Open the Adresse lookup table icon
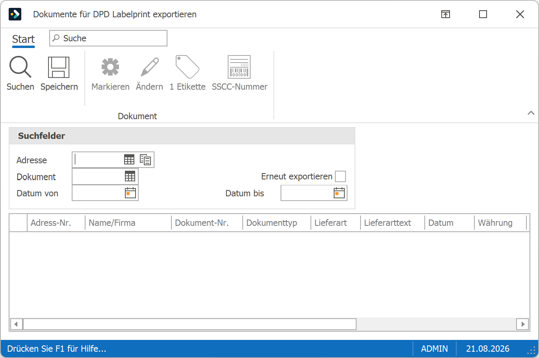 129,159
